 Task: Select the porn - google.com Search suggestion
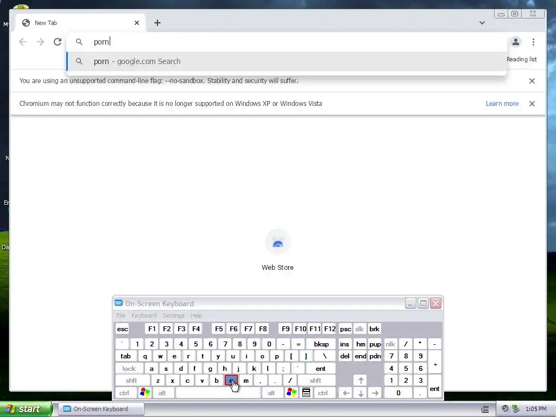click(x=287, y=61)
